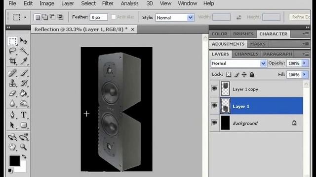This screenshot has height=177, width=316.
Task: Toggle Lock image pixels
Action: pos(237,74)
